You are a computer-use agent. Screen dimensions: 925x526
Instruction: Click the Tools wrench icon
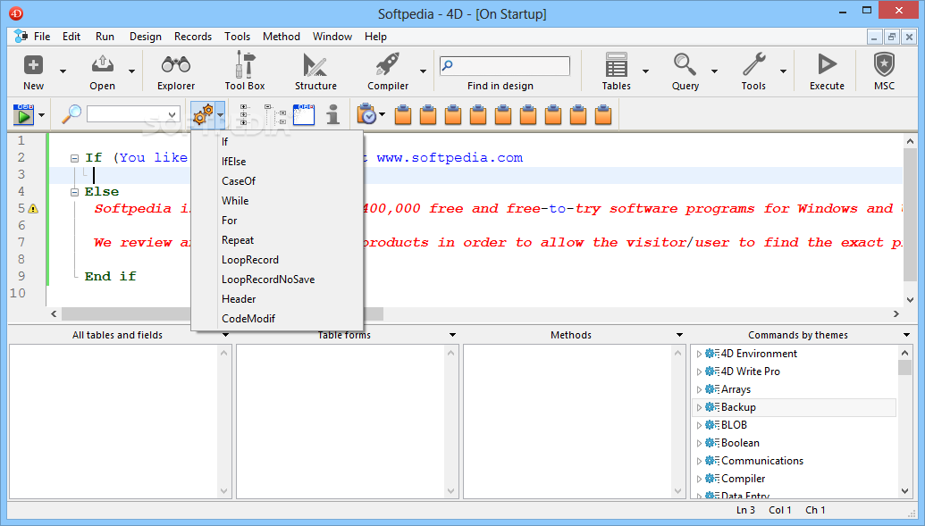pyautogui.click(x=754, y=64)
